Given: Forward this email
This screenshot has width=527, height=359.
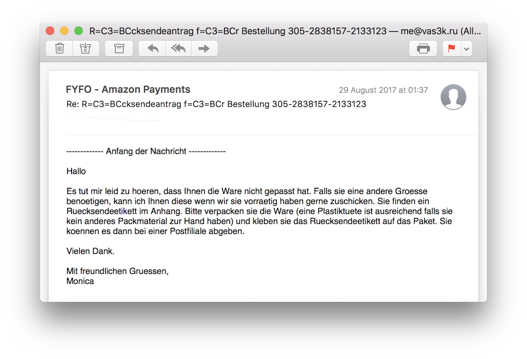Looking at the screenshot, I should 204,49.
